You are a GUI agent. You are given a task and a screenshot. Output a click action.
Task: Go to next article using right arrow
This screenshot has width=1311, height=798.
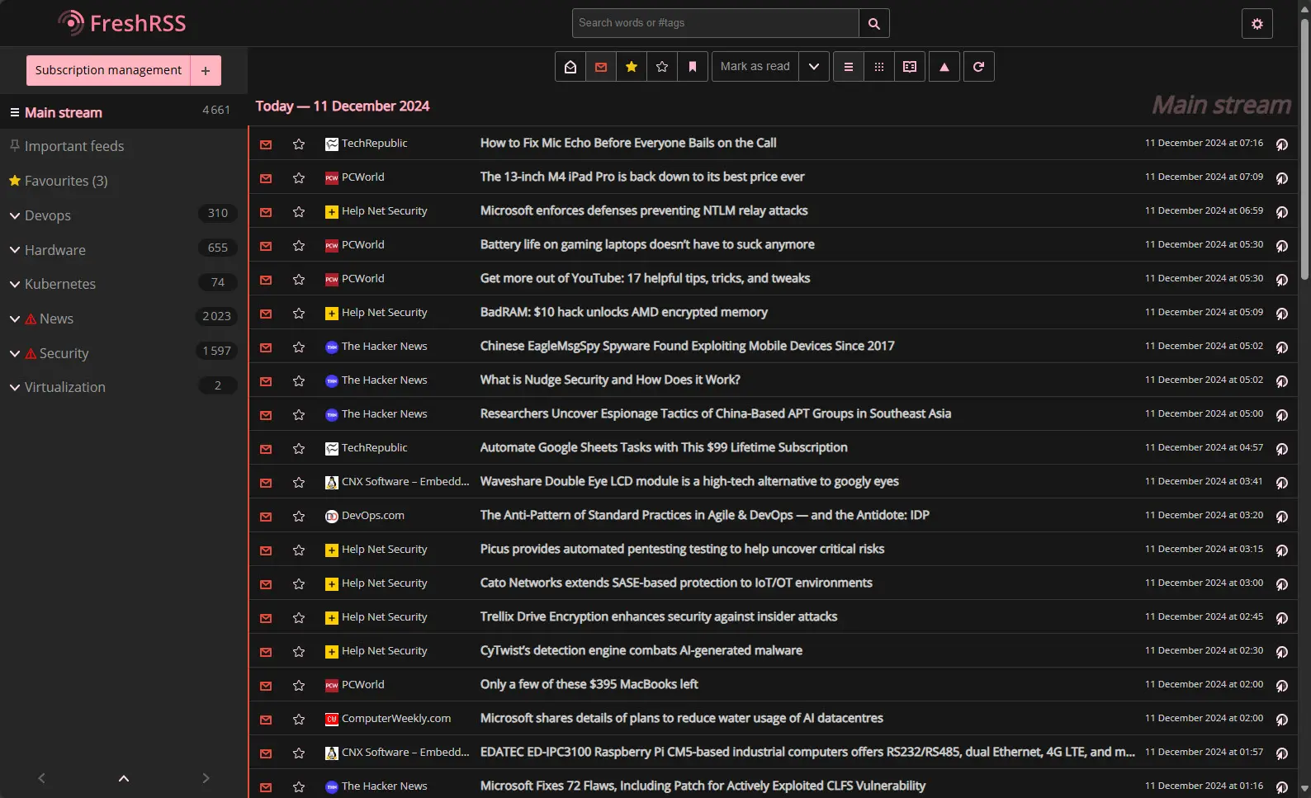pos(206,778)
